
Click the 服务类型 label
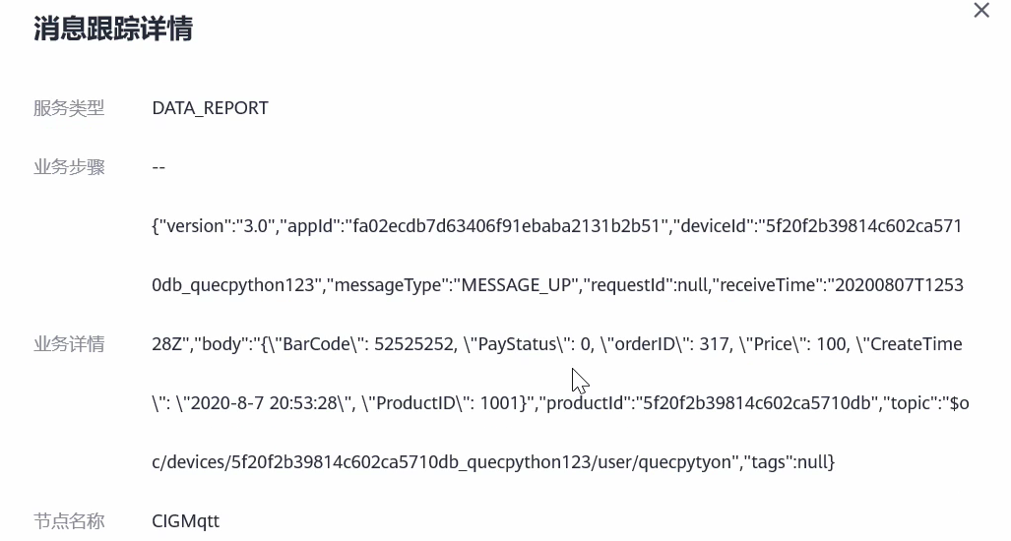(69, 108)
